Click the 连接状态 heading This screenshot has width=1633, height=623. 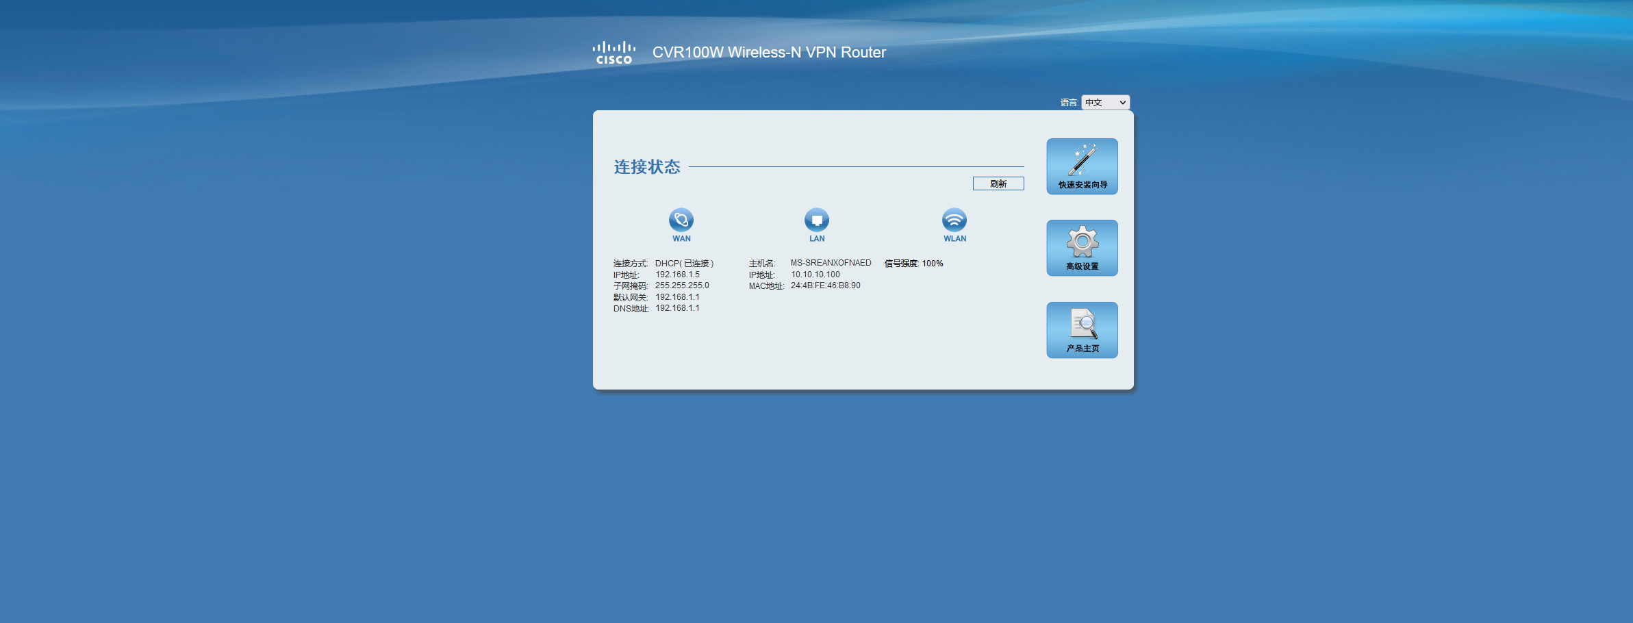647,167
